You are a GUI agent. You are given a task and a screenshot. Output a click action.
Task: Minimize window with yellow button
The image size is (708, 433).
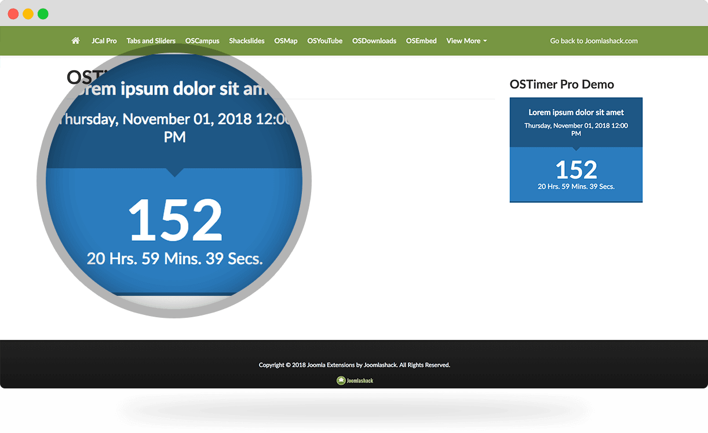pyautogui.click(x=28, y=14)
